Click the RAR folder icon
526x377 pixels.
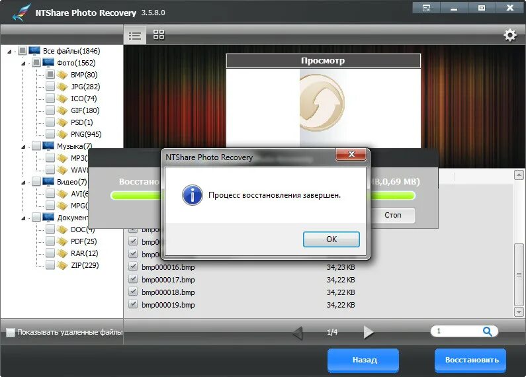62,253
